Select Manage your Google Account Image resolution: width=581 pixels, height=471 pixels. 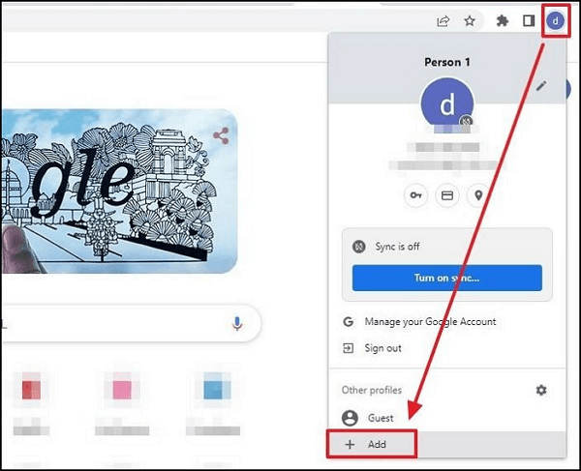click(430, 321)
